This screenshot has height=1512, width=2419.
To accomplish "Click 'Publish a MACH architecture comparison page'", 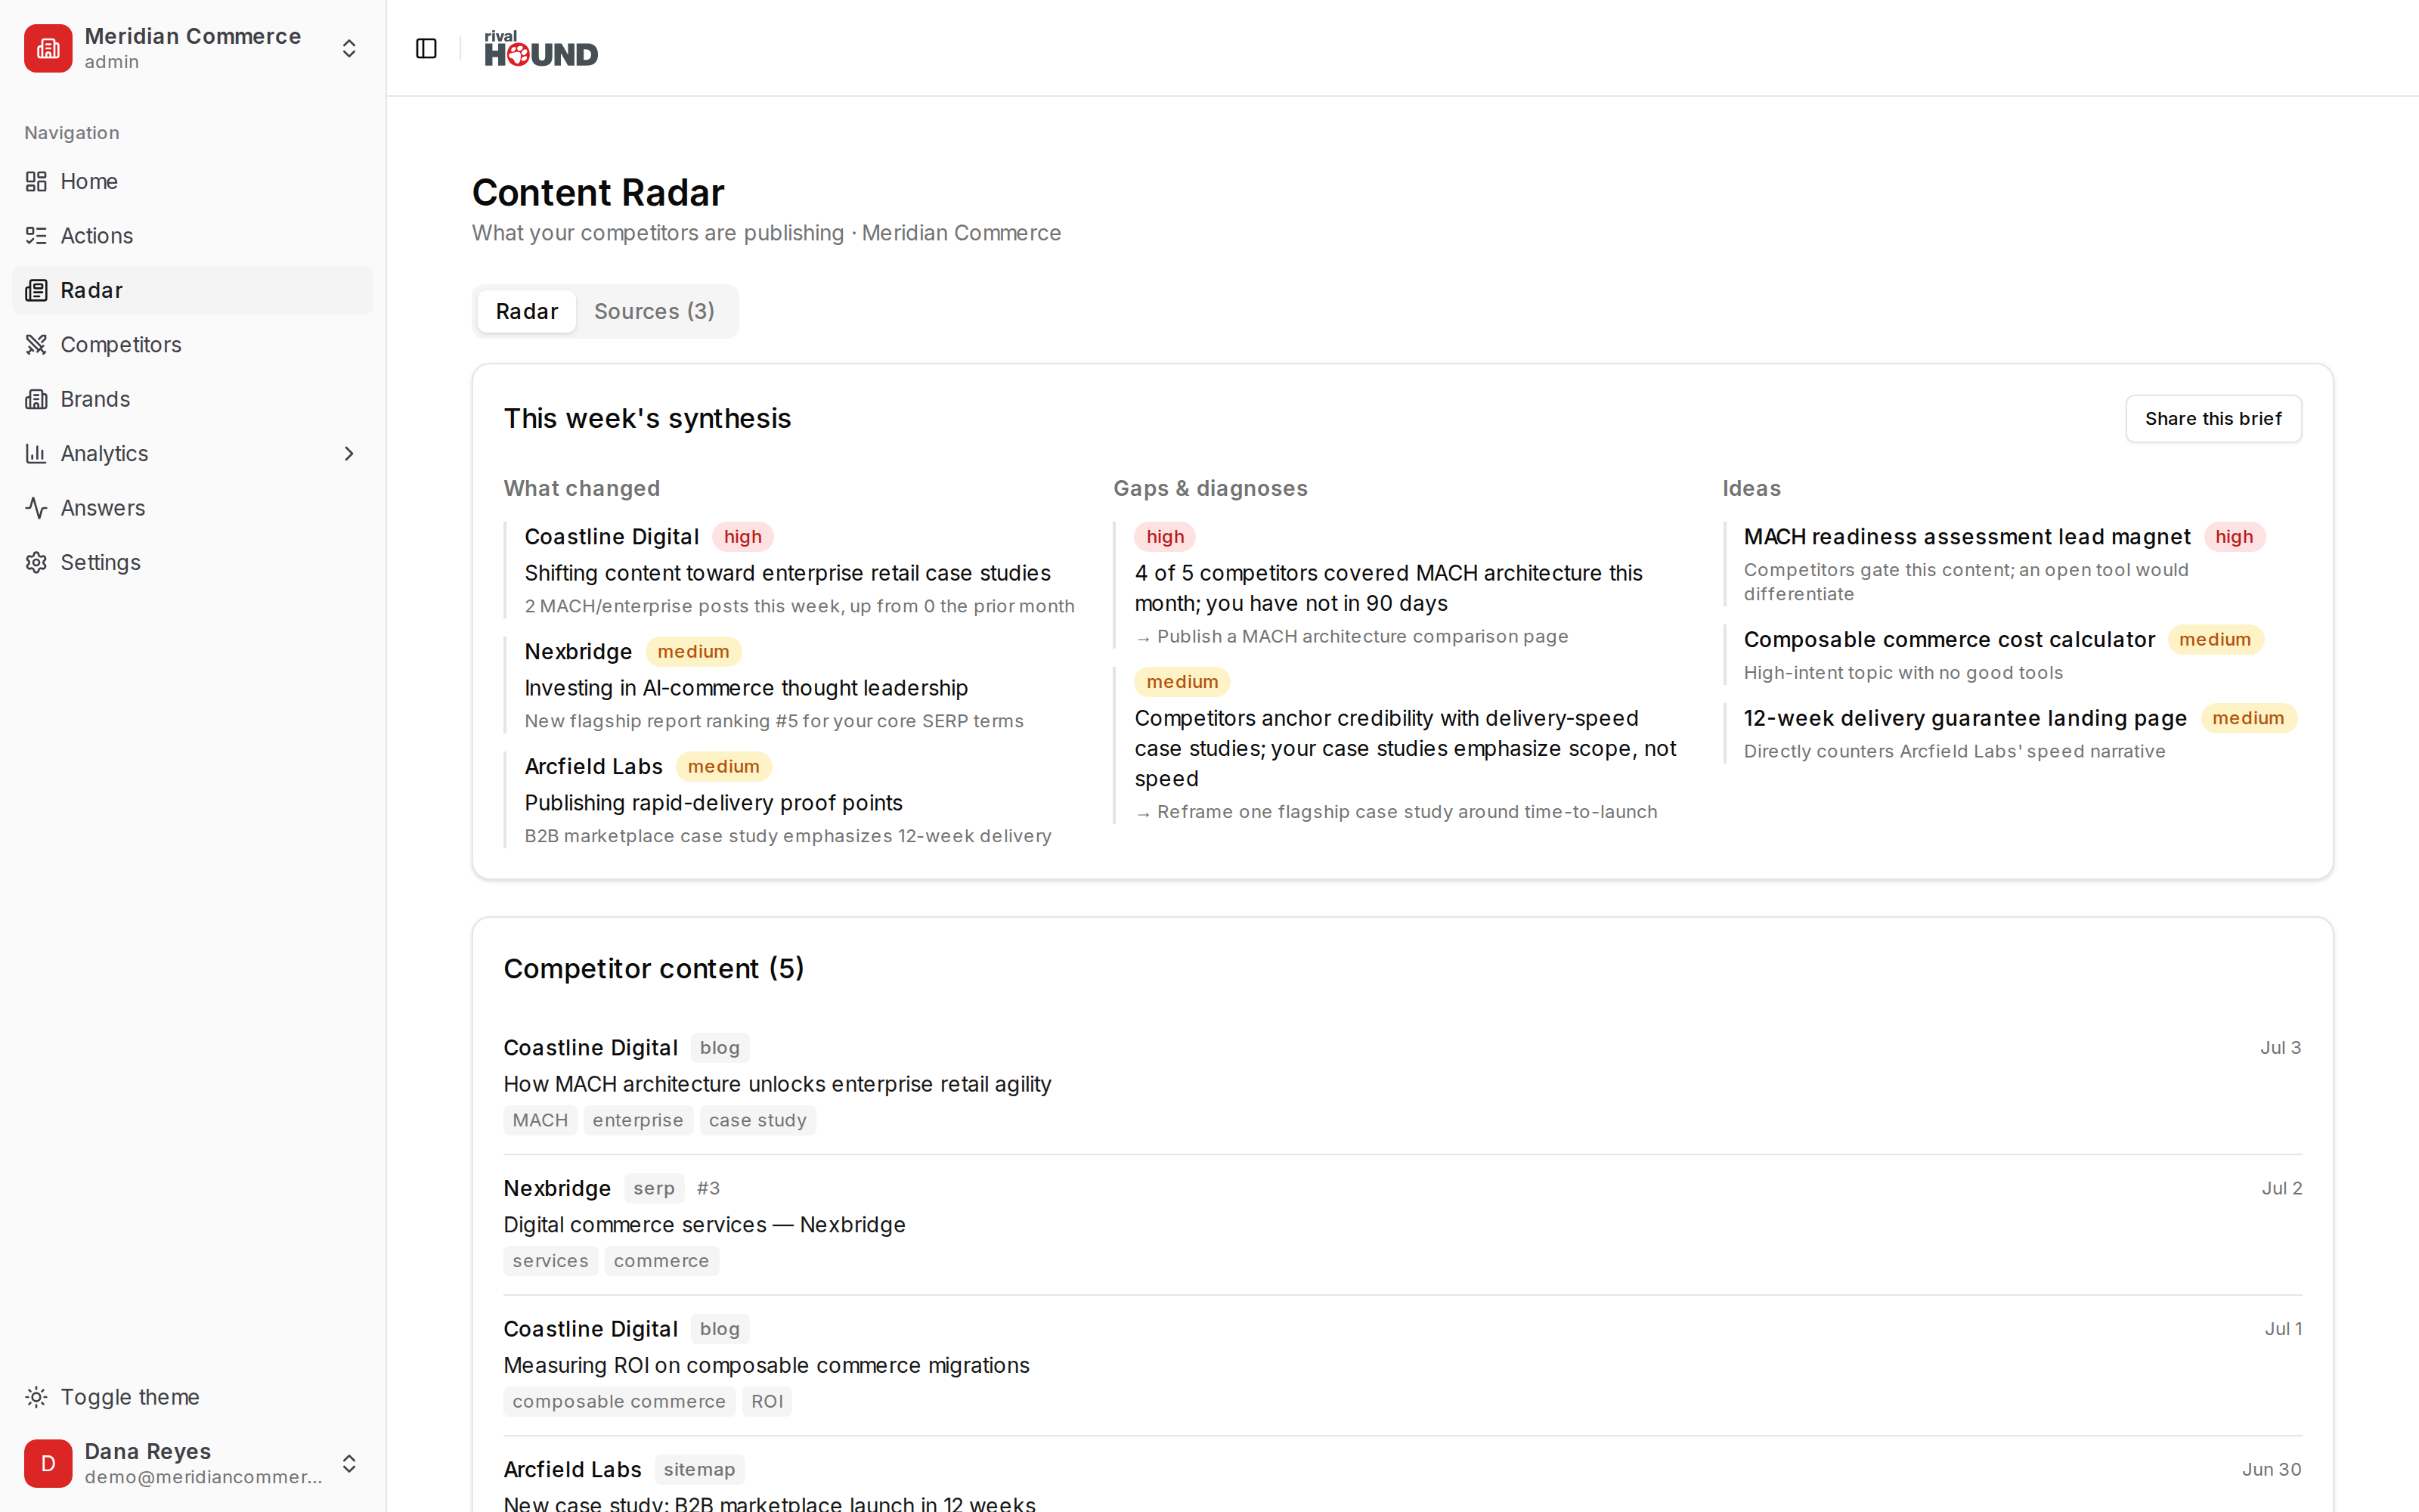I will (x=1362, y=636).
